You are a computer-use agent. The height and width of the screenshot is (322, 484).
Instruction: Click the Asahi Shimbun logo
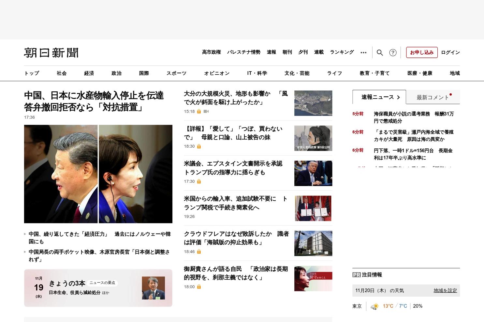click(51, 53)
